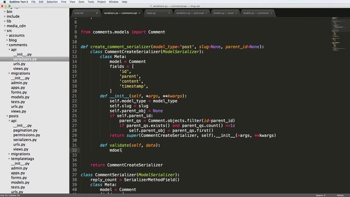The height and width of the screenshot is (197, 350).
Task: Expand the include folder
Action: pyautogui.click(x=5, y=16)
